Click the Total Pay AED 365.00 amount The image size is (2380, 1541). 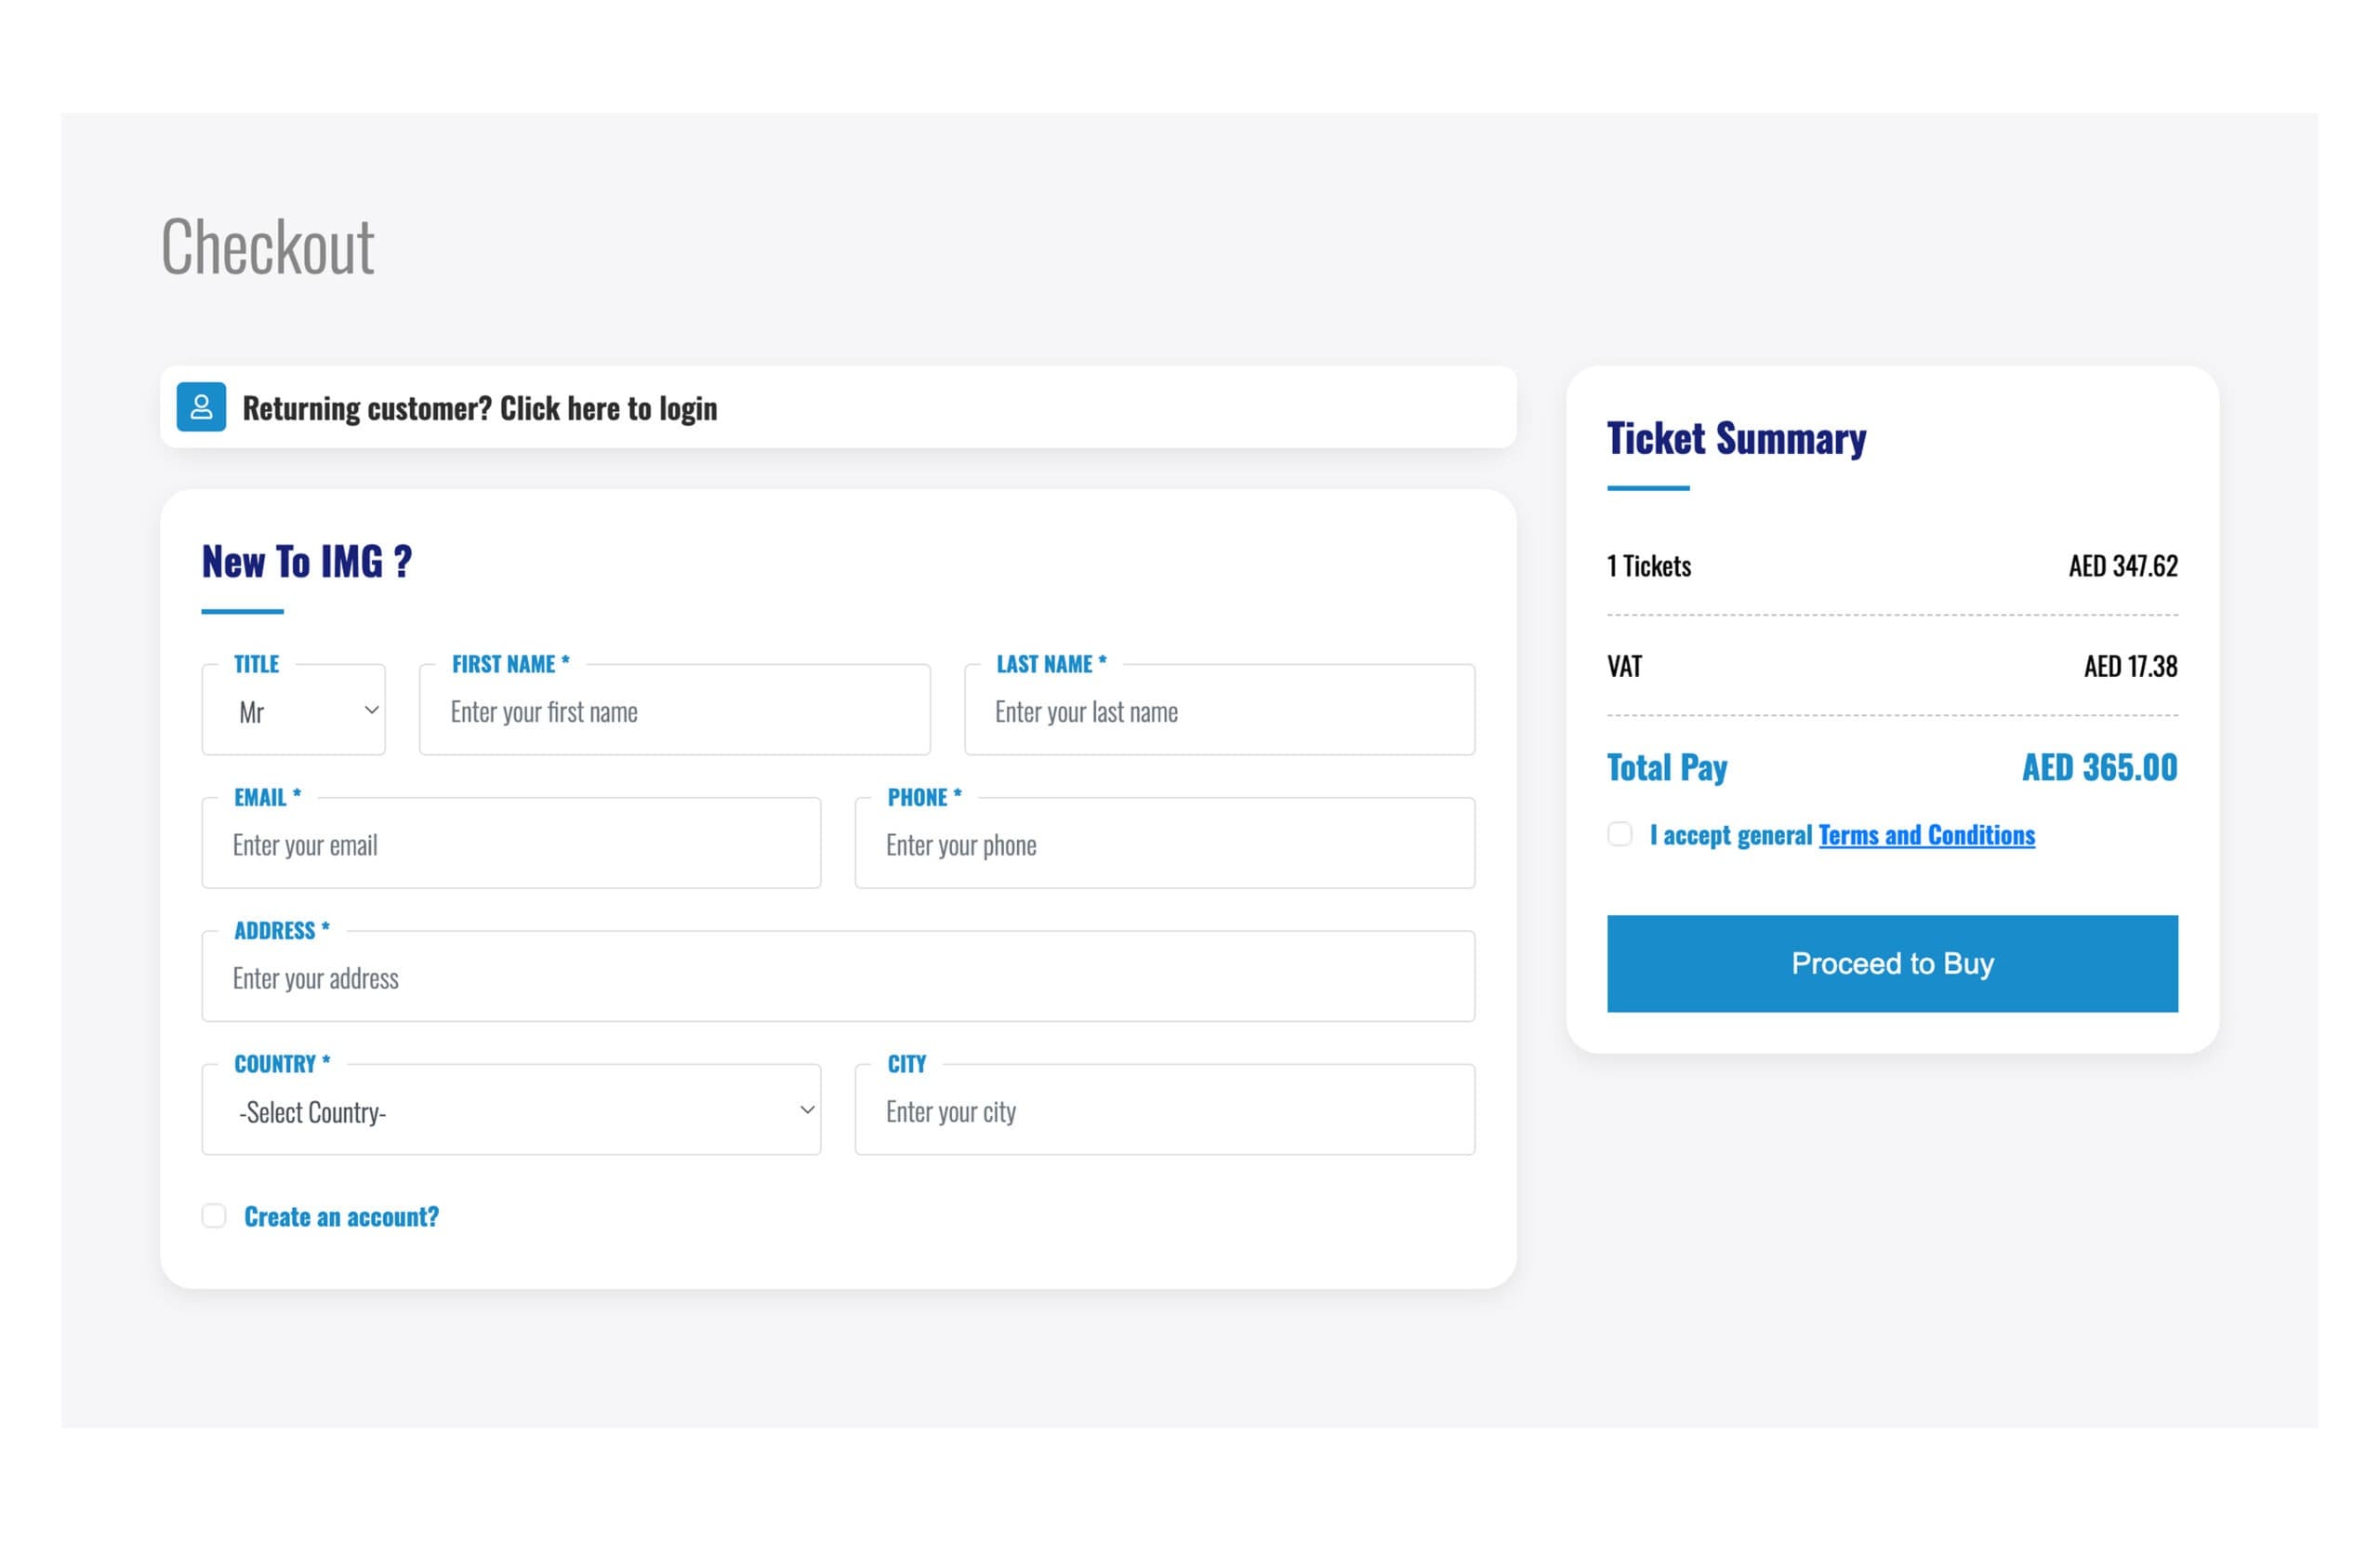(2099, 767)
